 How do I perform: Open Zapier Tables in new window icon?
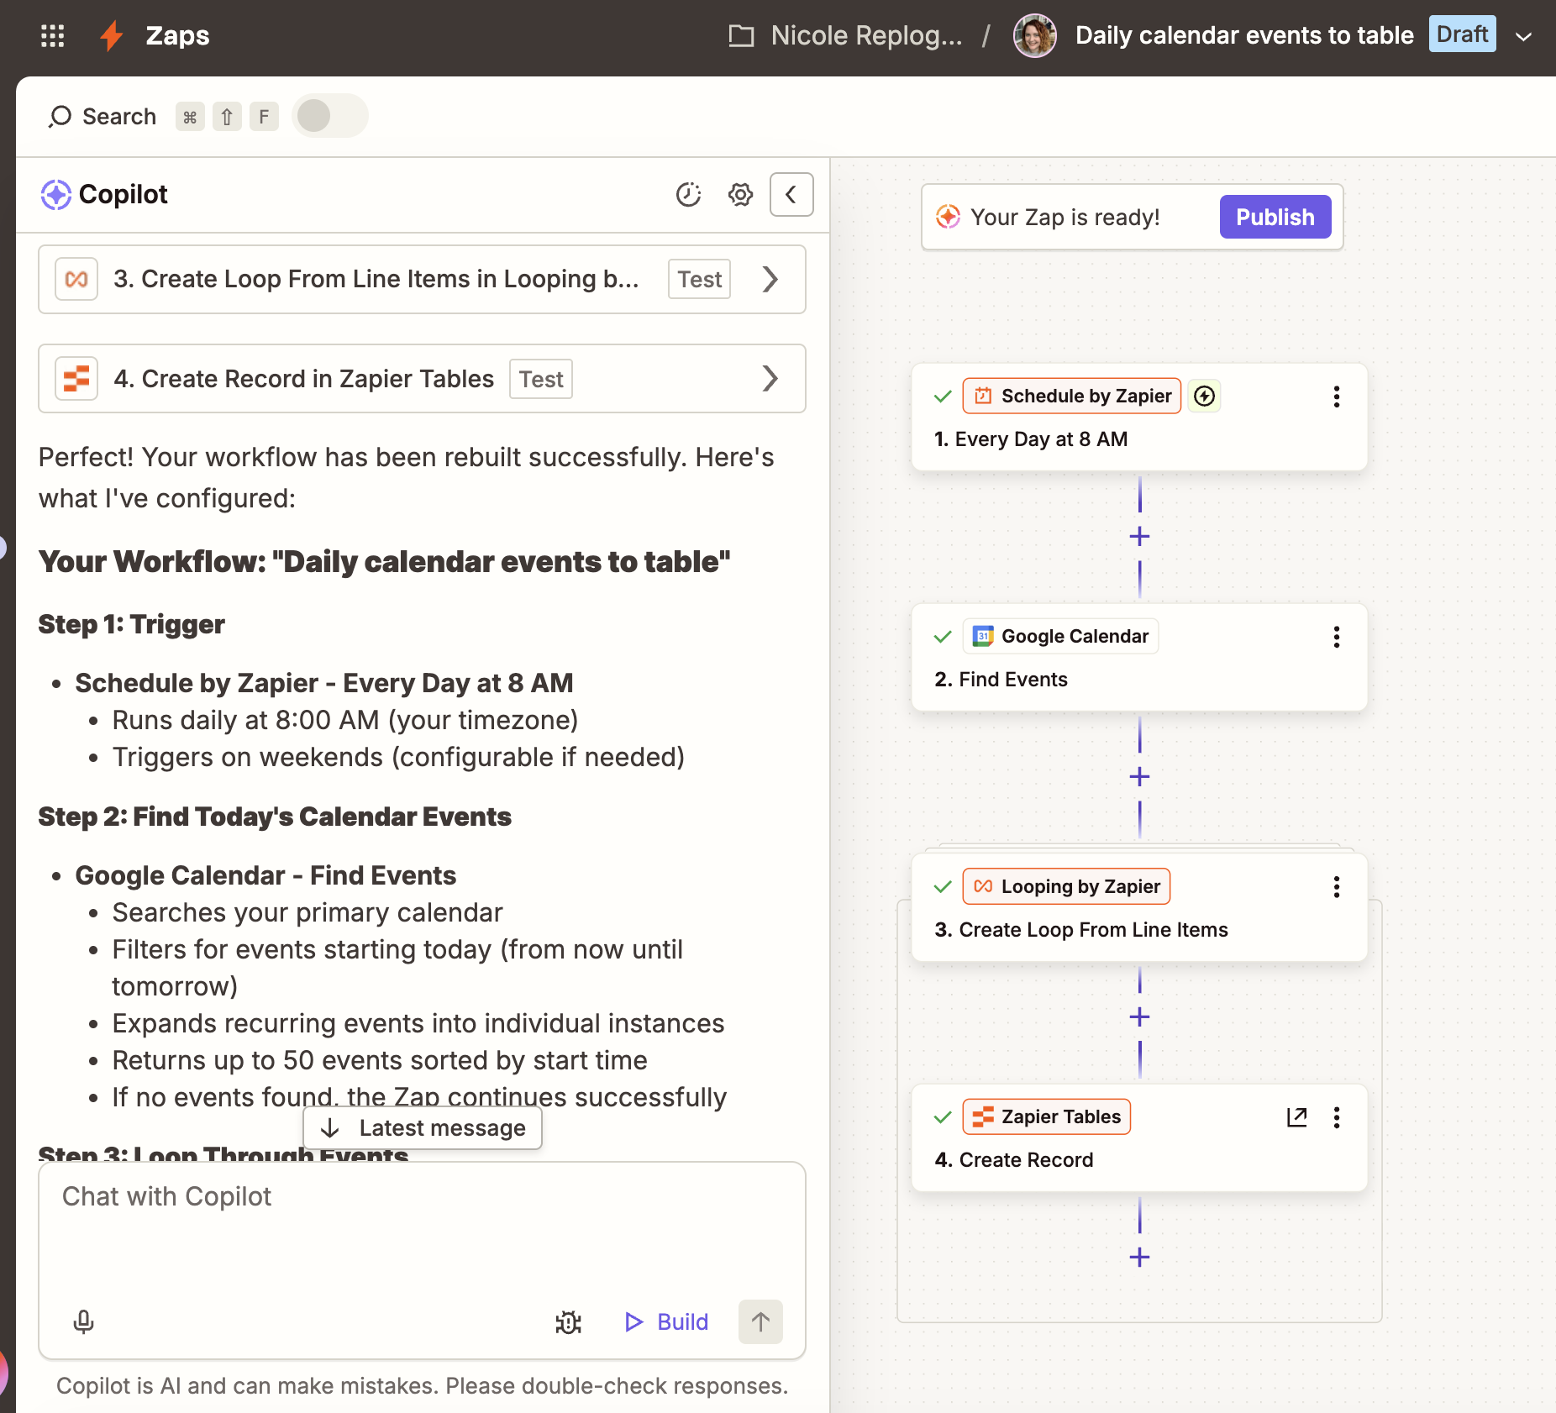point(1297,1116)
